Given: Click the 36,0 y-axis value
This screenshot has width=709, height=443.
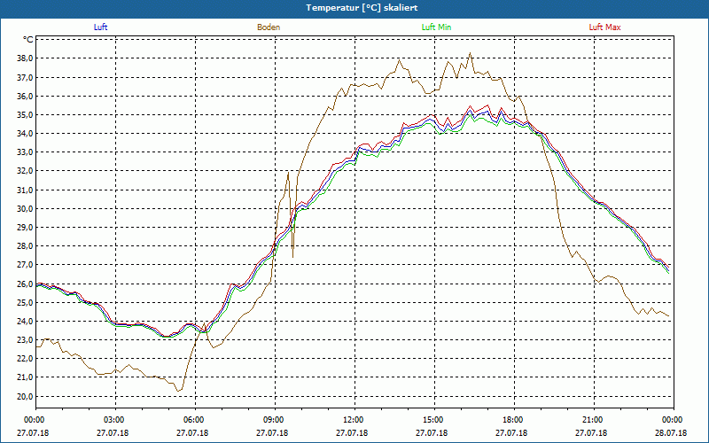Looking at the screenshot, I should [25, 96].
